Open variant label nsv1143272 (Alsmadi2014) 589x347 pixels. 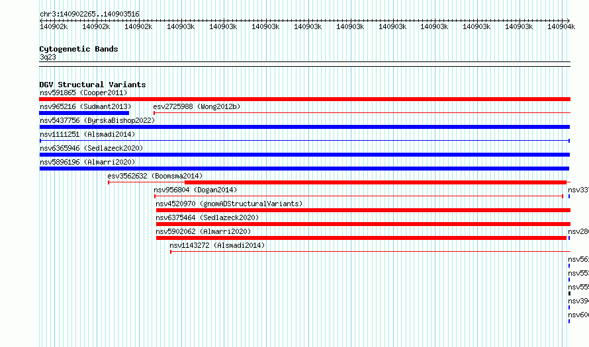pos(217,245)
